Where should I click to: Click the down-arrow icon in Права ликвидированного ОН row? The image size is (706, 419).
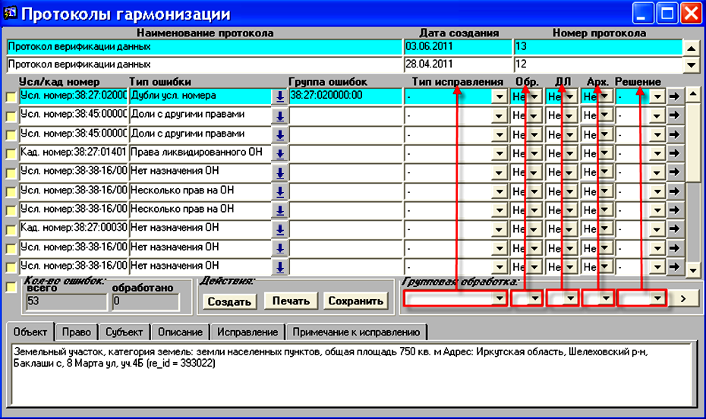(279, 153)
